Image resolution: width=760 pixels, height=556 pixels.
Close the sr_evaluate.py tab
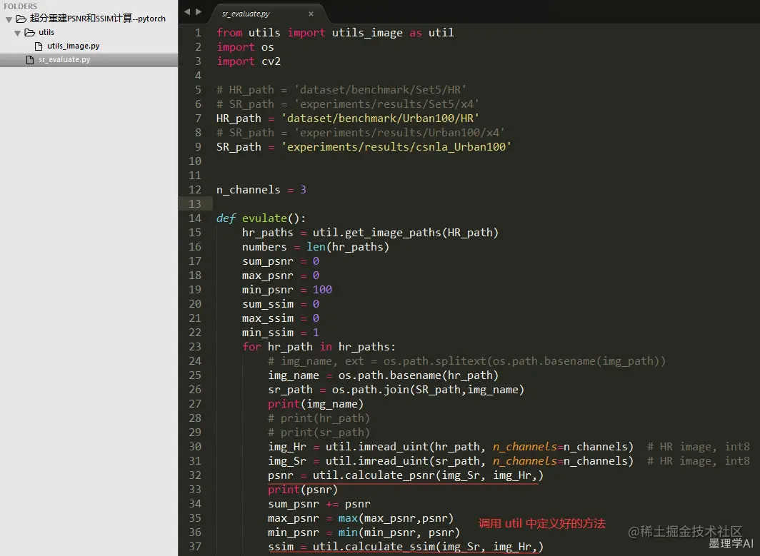[311, 14]
